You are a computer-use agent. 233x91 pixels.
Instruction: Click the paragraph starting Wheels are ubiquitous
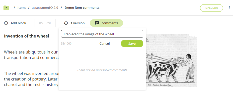coord(31,55)
